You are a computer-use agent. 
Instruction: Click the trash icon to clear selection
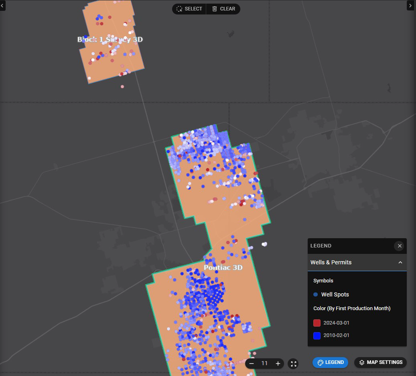tap(215, 9)
